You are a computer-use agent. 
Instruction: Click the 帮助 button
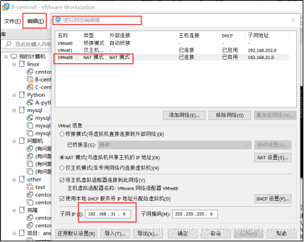point(281,233)
